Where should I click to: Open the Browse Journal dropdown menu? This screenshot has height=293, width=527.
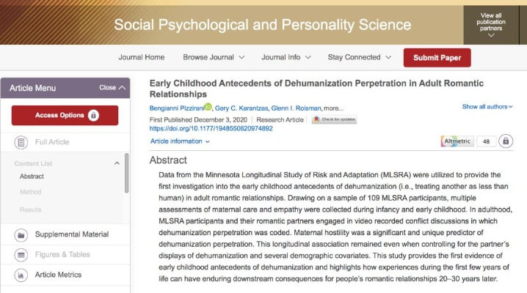tap(215, 57)
